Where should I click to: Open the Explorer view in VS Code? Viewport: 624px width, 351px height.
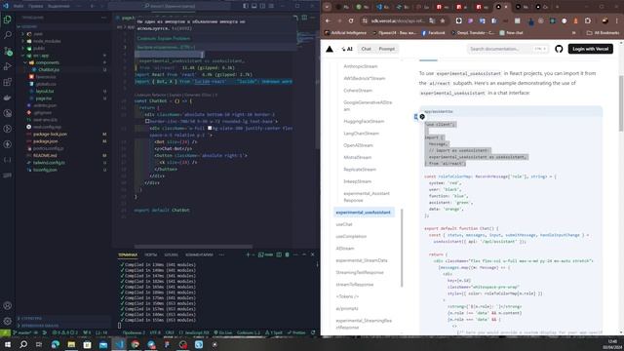(7, 19)
